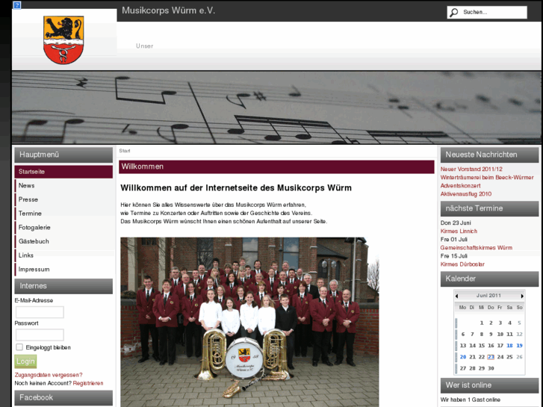Click the band group photo
The image size is (543, 407).
pyautogui.click(x=249, y=322)
